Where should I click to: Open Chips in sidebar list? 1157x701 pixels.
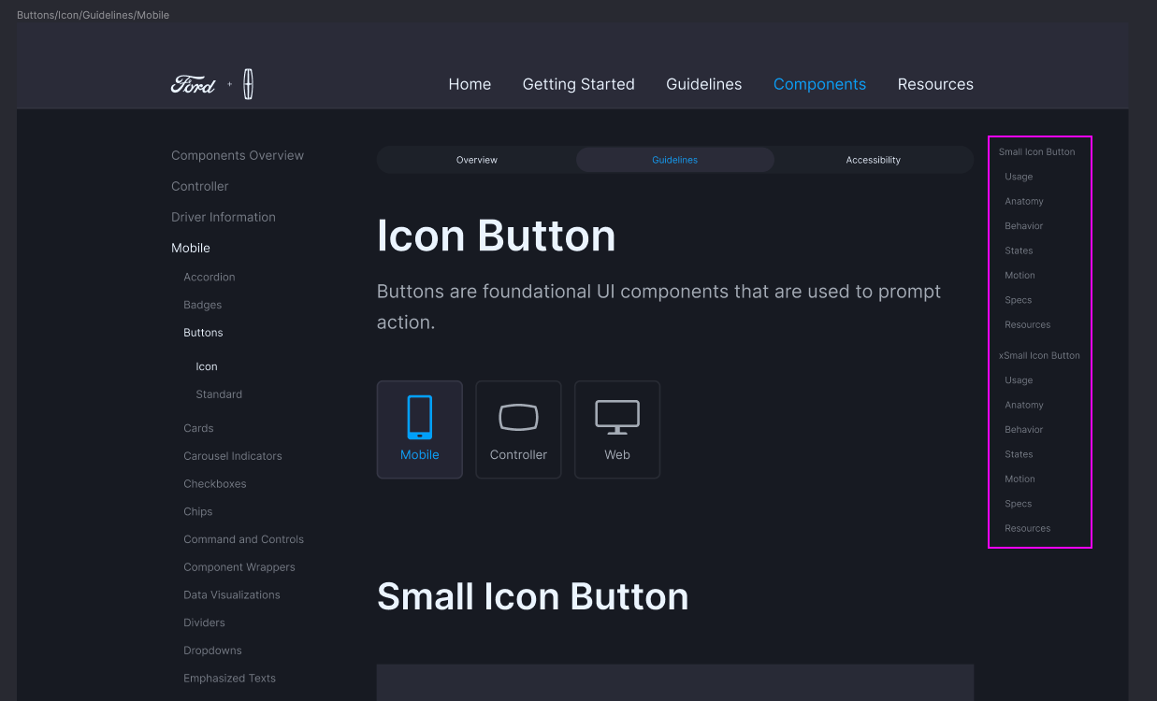(x=198, y=511)
